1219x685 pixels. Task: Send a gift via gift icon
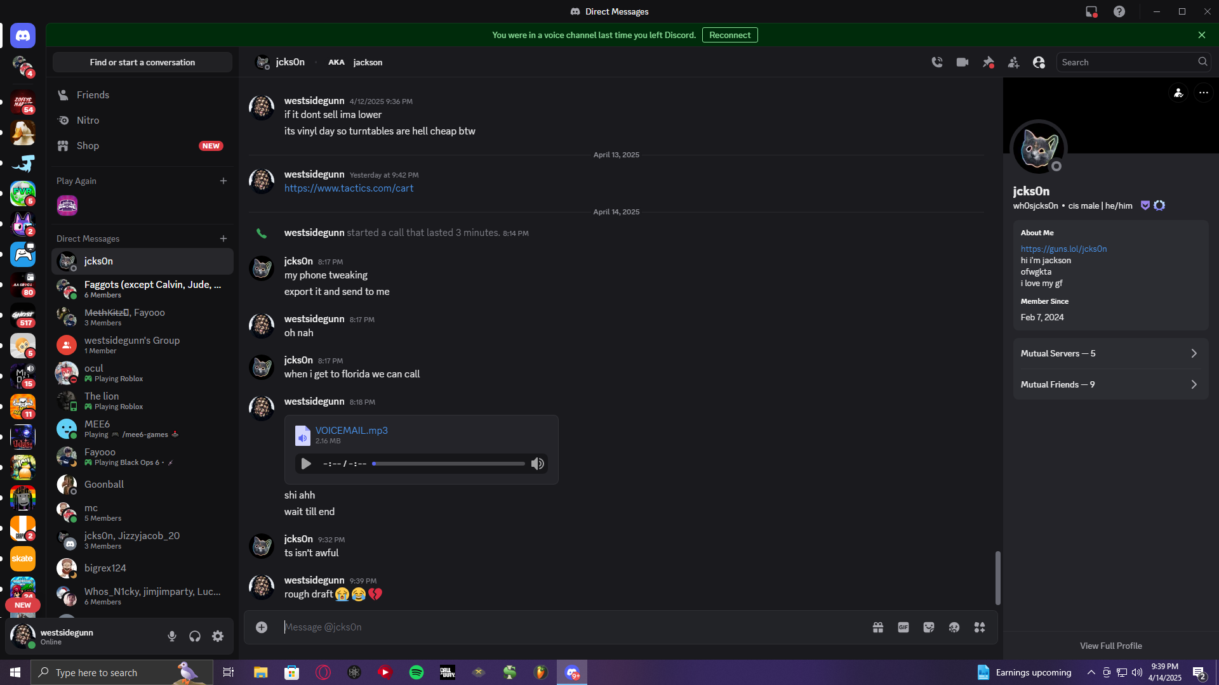tap(878, 627)
